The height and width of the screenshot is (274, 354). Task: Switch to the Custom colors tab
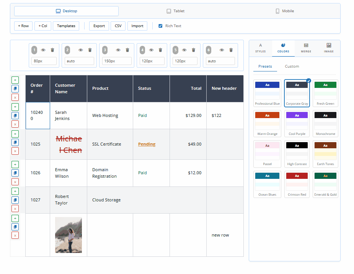click(292, 66)
